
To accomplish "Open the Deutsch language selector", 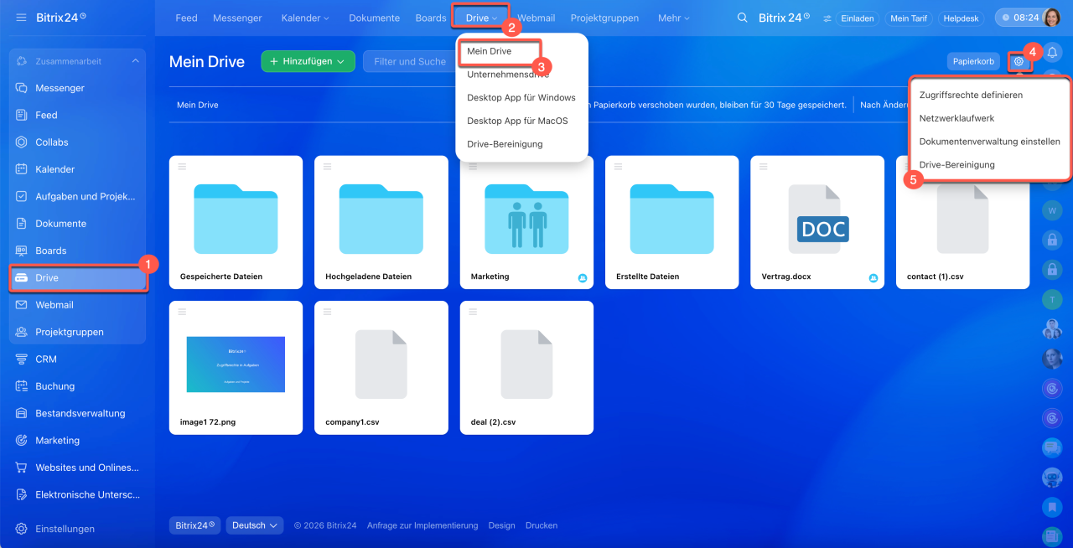I will tap(254, 525).
